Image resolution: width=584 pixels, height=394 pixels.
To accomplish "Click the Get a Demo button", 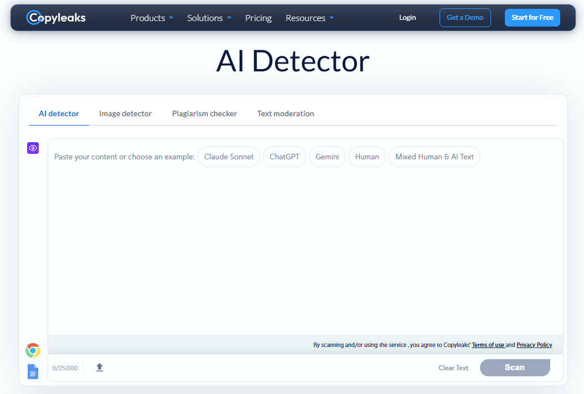I will (x=465, y=18).
